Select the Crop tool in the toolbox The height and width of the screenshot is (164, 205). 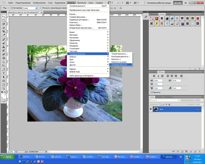[4, 31]
